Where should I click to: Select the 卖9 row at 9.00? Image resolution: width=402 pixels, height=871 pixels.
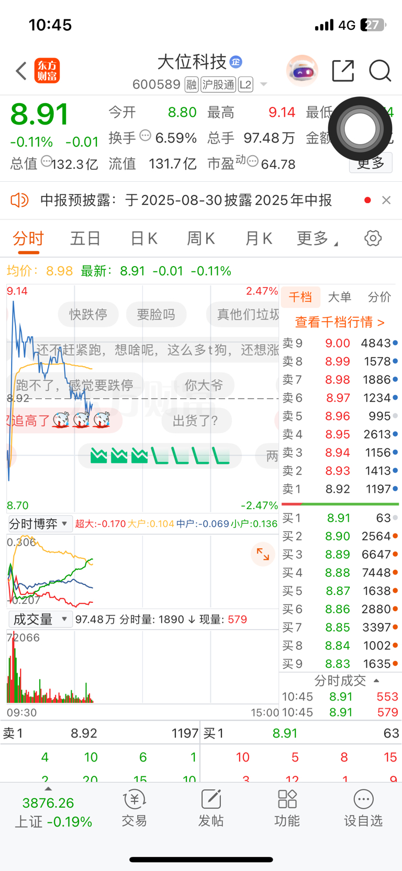[340, 343]
